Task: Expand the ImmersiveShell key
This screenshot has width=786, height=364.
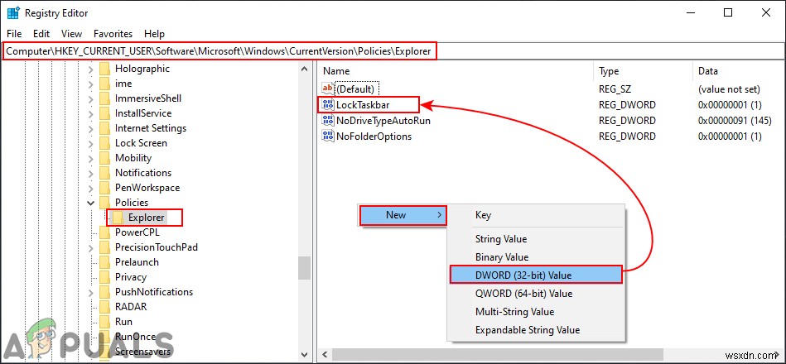Action: 91,99
